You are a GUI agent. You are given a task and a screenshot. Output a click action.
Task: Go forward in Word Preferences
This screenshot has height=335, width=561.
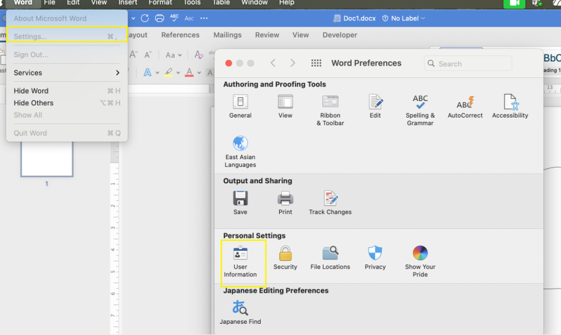click(293, 63)
